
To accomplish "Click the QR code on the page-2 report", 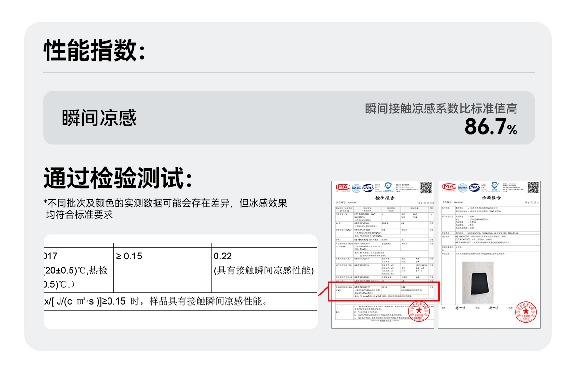I will [426, 187].
